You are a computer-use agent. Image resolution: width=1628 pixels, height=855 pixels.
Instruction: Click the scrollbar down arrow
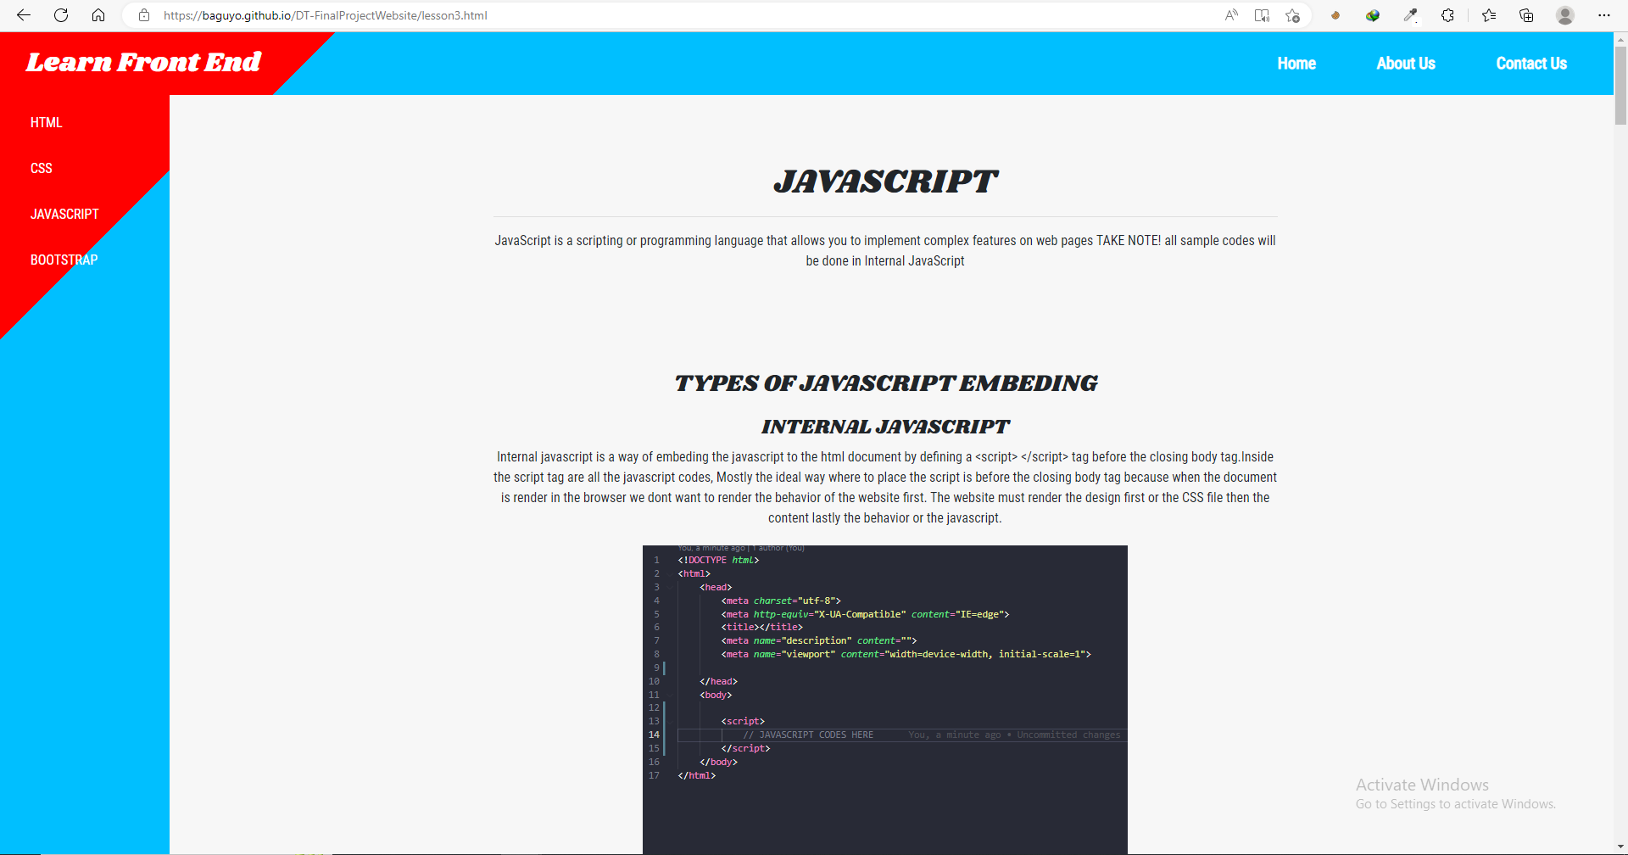click(1620, 847)
